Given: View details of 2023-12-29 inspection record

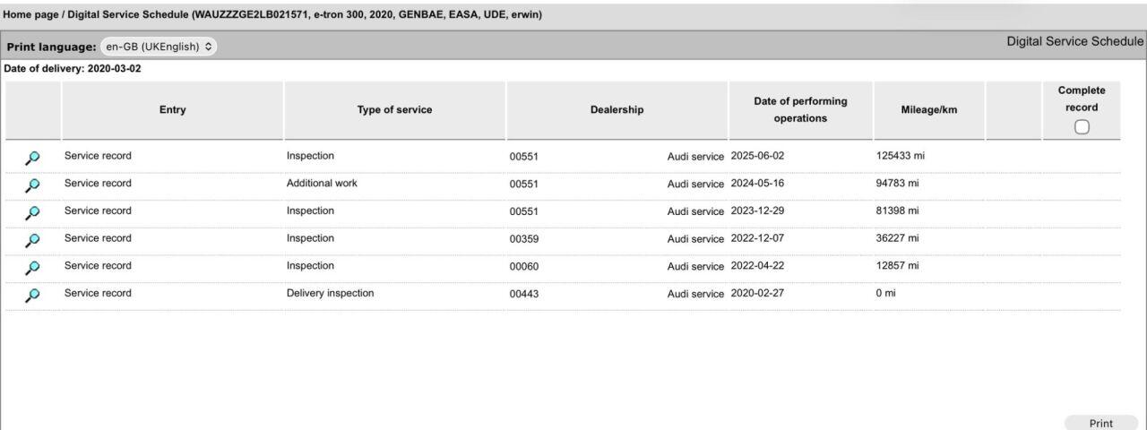Looking at the screenshot, I should pyautogui.click(x=32, y=213).
